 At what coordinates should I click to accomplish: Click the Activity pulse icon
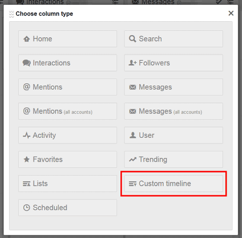click(26, 135)
